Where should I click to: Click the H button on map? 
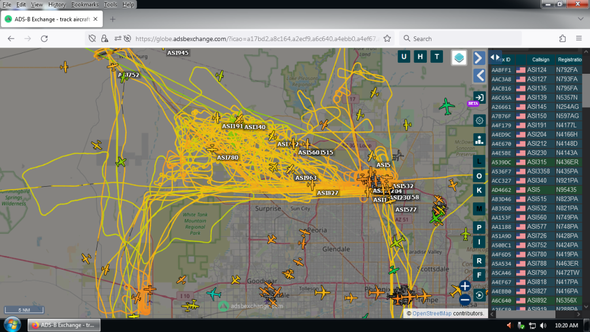pos(420,57)
